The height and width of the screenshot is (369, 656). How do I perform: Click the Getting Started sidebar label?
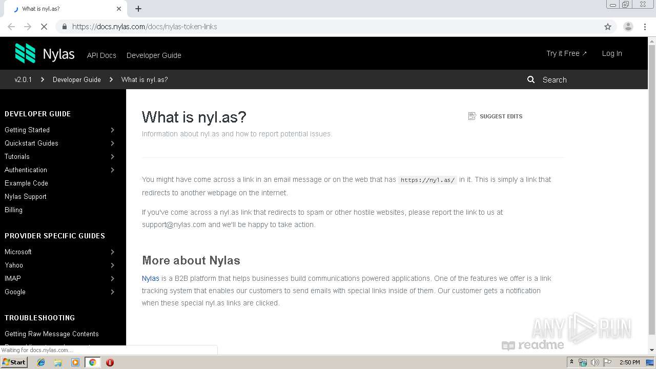(27, 130)
